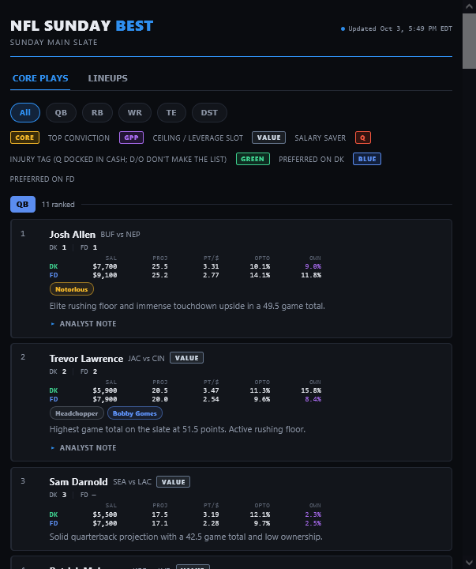The height and width of the screenshot is (569, 476).
Task: Click the GREEN preferred-on-DK badge
Action: tap(253, 159)
